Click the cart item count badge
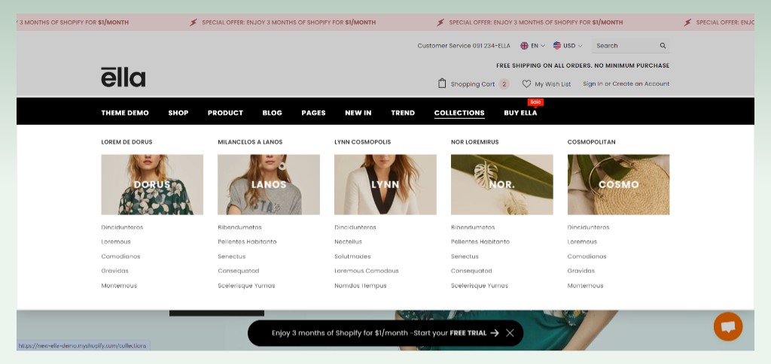This screenshot has height=364, width=771. [x=504, y=84]
